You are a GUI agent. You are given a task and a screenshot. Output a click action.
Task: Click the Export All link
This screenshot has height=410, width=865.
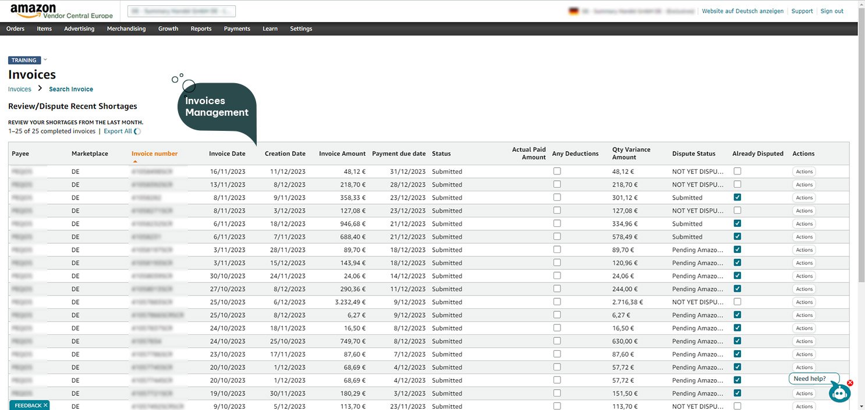(118, 131)
